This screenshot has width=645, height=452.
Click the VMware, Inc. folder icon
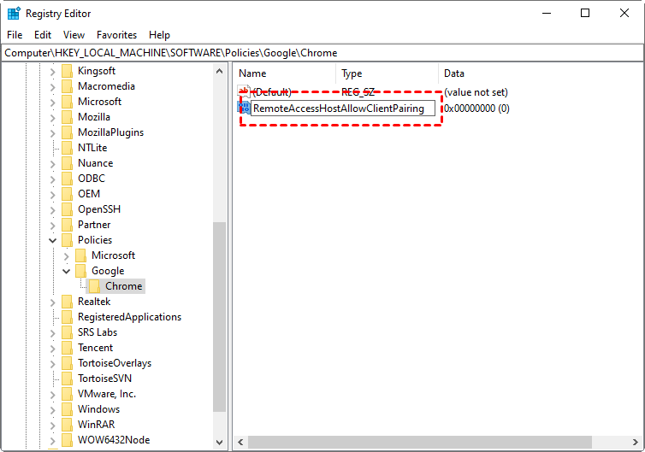click(67, 394)
